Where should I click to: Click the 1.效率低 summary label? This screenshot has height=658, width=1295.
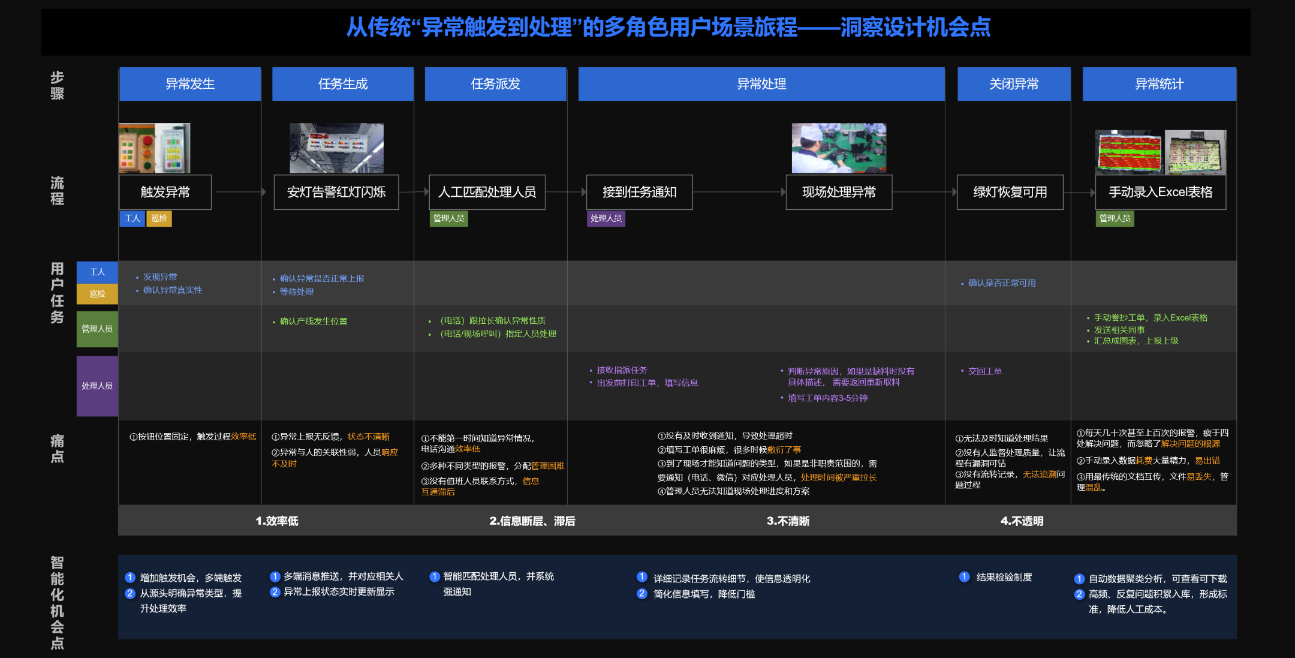coord(277,521)
